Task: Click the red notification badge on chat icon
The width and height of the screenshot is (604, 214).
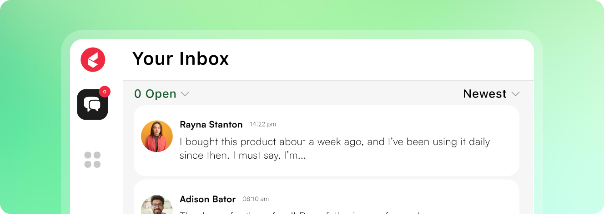Action: click(x=105, y=92)
